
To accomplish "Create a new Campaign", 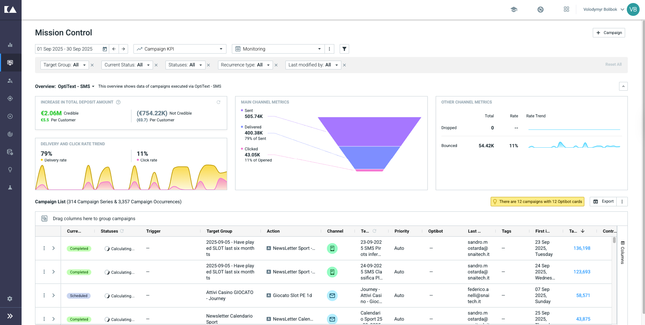I will 609,33.
